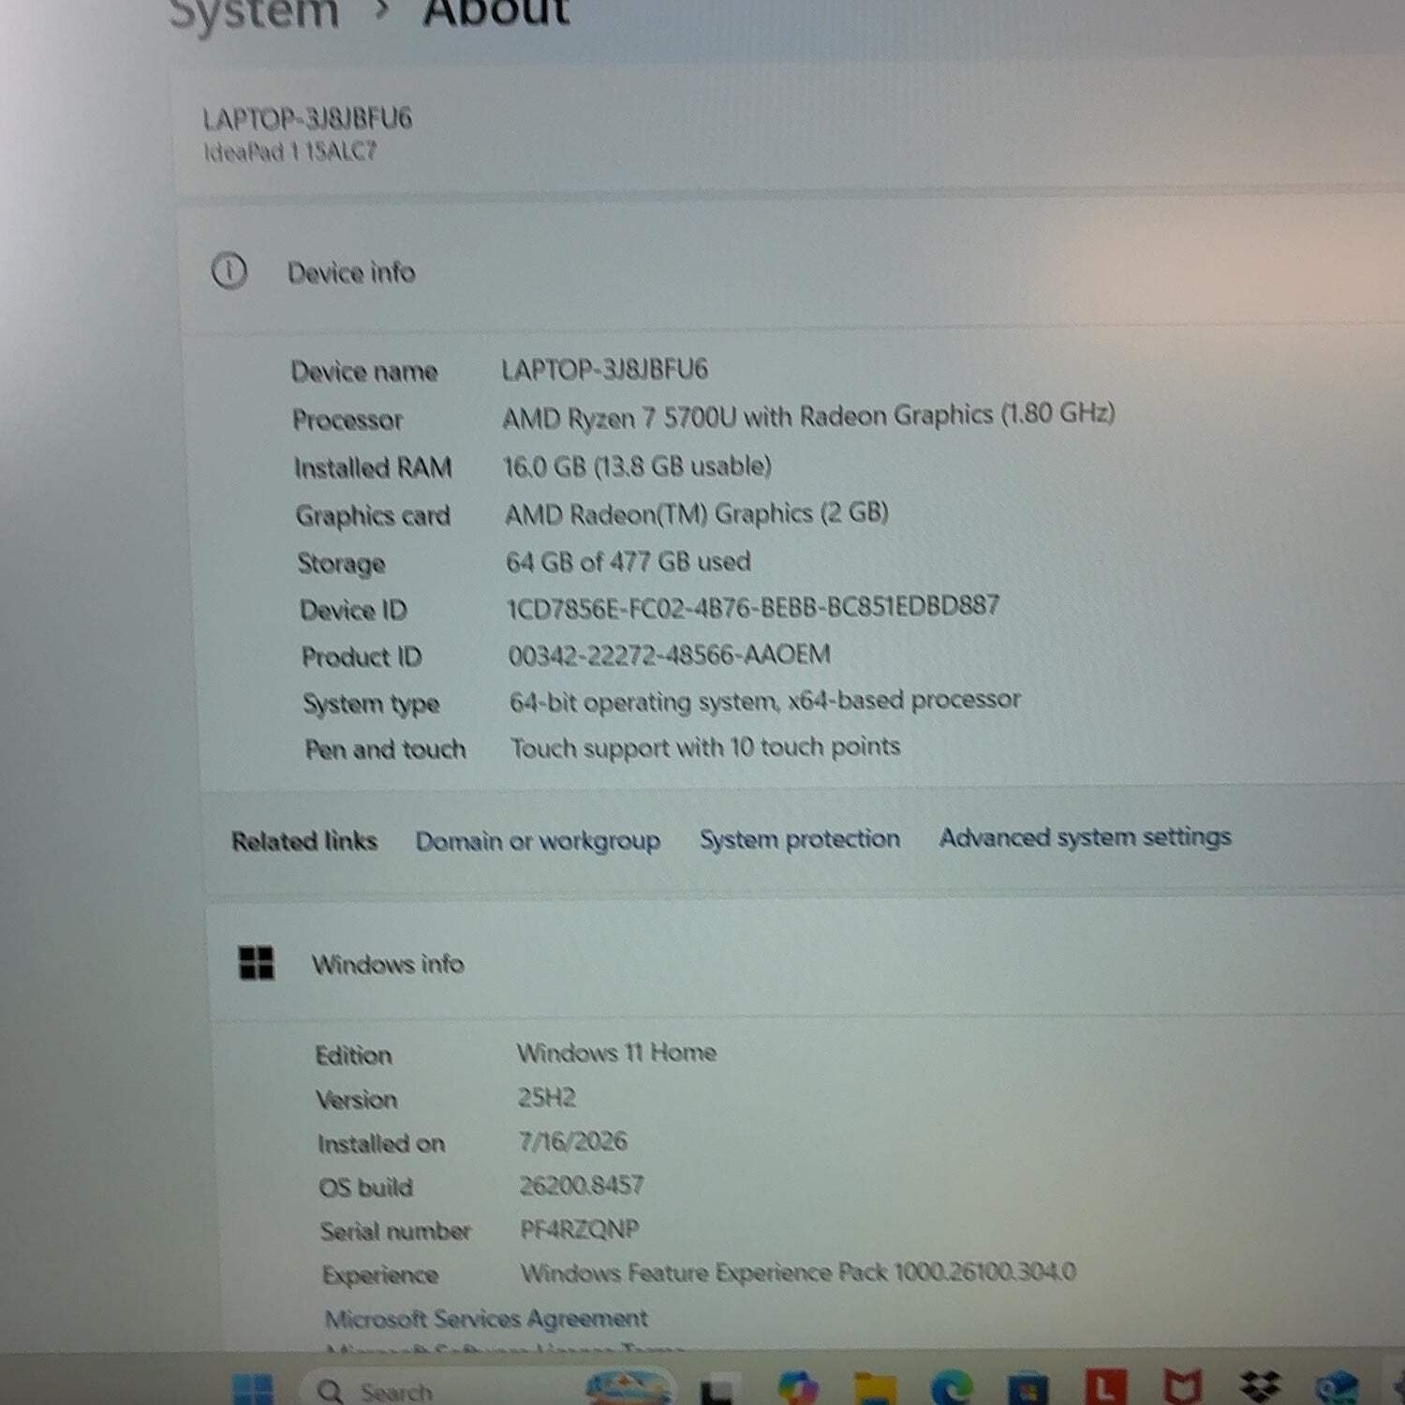The image size is (1405, 1405).
Task: Select the version value 25H2
Action: click(x=546, y=1097)
